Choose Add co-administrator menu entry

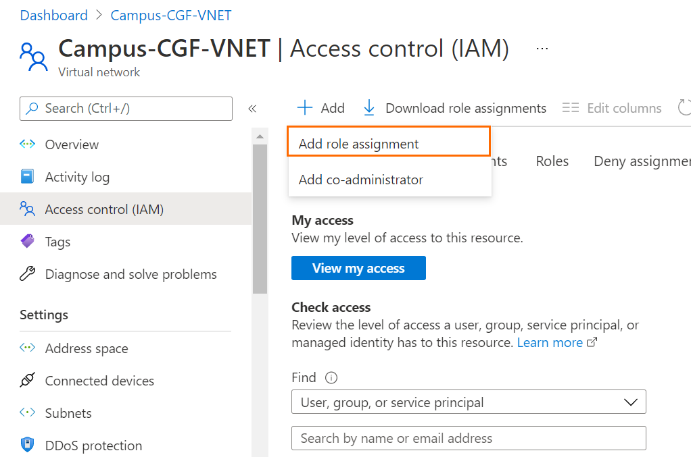[389, 180]
